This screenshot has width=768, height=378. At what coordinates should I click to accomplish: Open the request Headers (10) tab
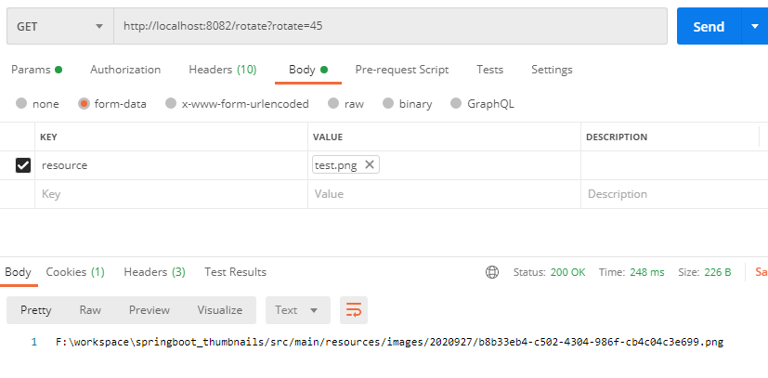[x=222, y=70]
